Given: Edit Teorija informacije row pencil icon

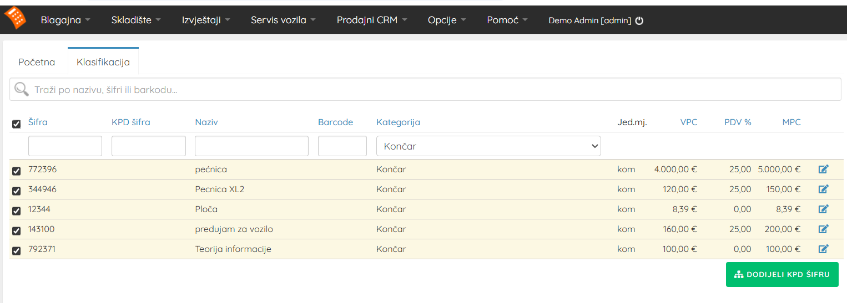Looking at the screenshot, I should tap(824, 249).
